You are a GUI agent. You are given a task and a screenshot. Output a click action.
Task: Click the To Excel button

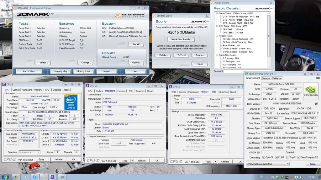(182, 55)
